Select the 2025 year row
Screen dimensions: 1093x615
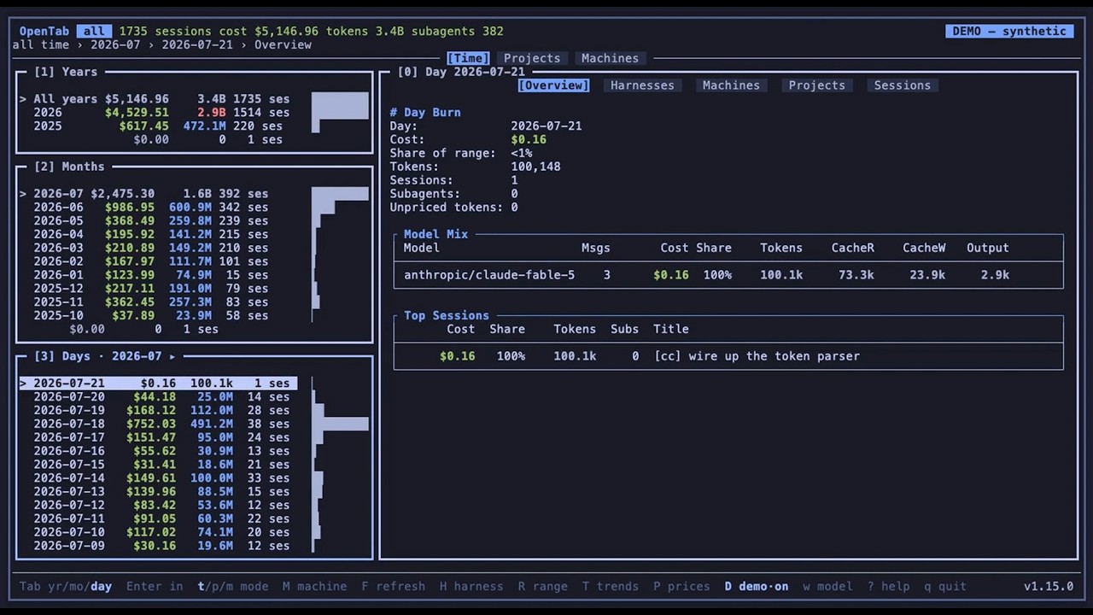pos(158,126)
